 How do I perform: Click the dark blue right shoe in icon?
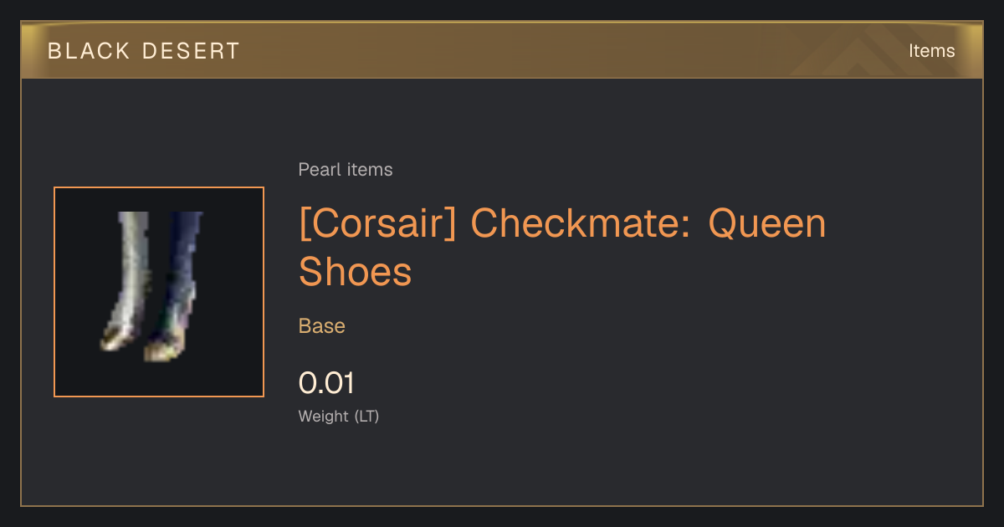pos(174,286)
